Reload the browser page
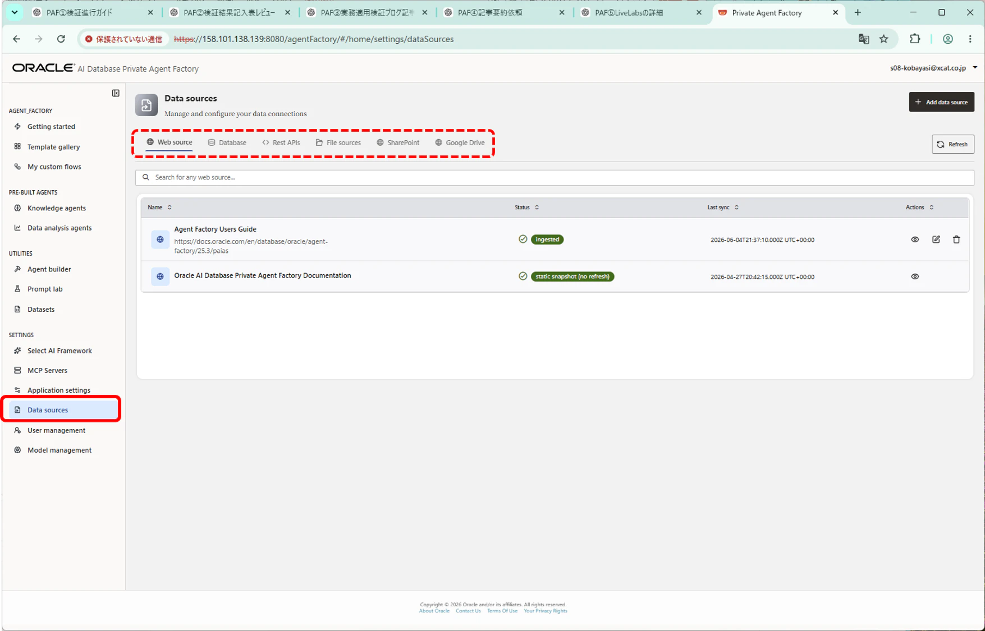The width and height of the screenshot is (985, 631). (x=61, y=39)
